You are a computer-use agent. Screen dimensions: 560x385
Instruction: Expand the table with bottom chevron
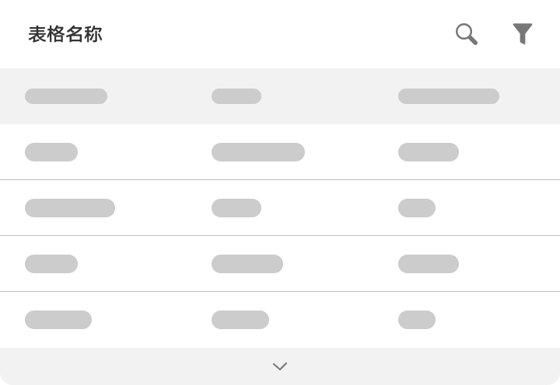point(280,366)
